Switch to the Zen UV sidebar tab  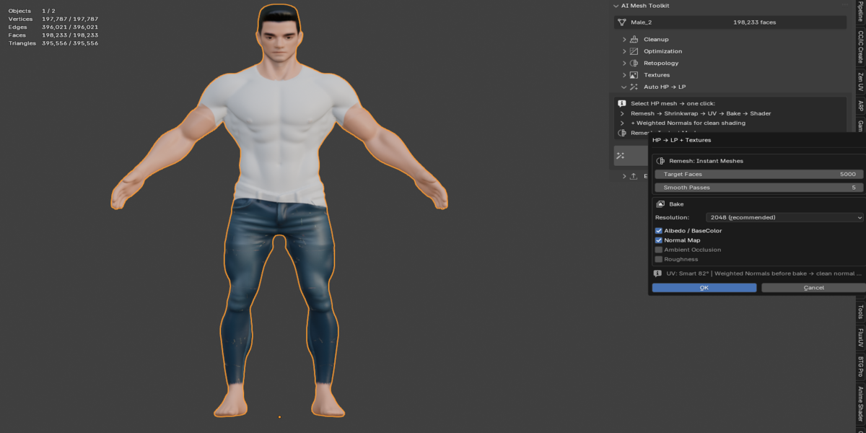[860, 81]
